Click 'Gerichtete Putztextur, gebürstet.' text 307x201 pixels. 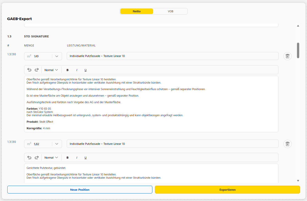pos(46,168)
